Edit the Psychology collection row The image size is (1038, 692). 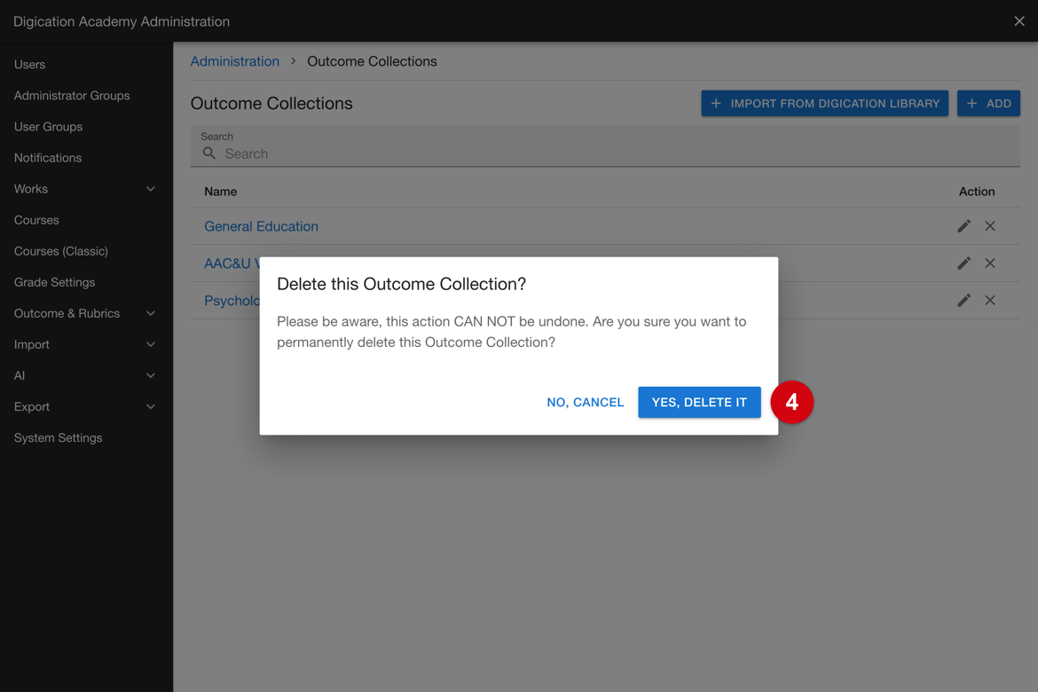pos(963,300)
